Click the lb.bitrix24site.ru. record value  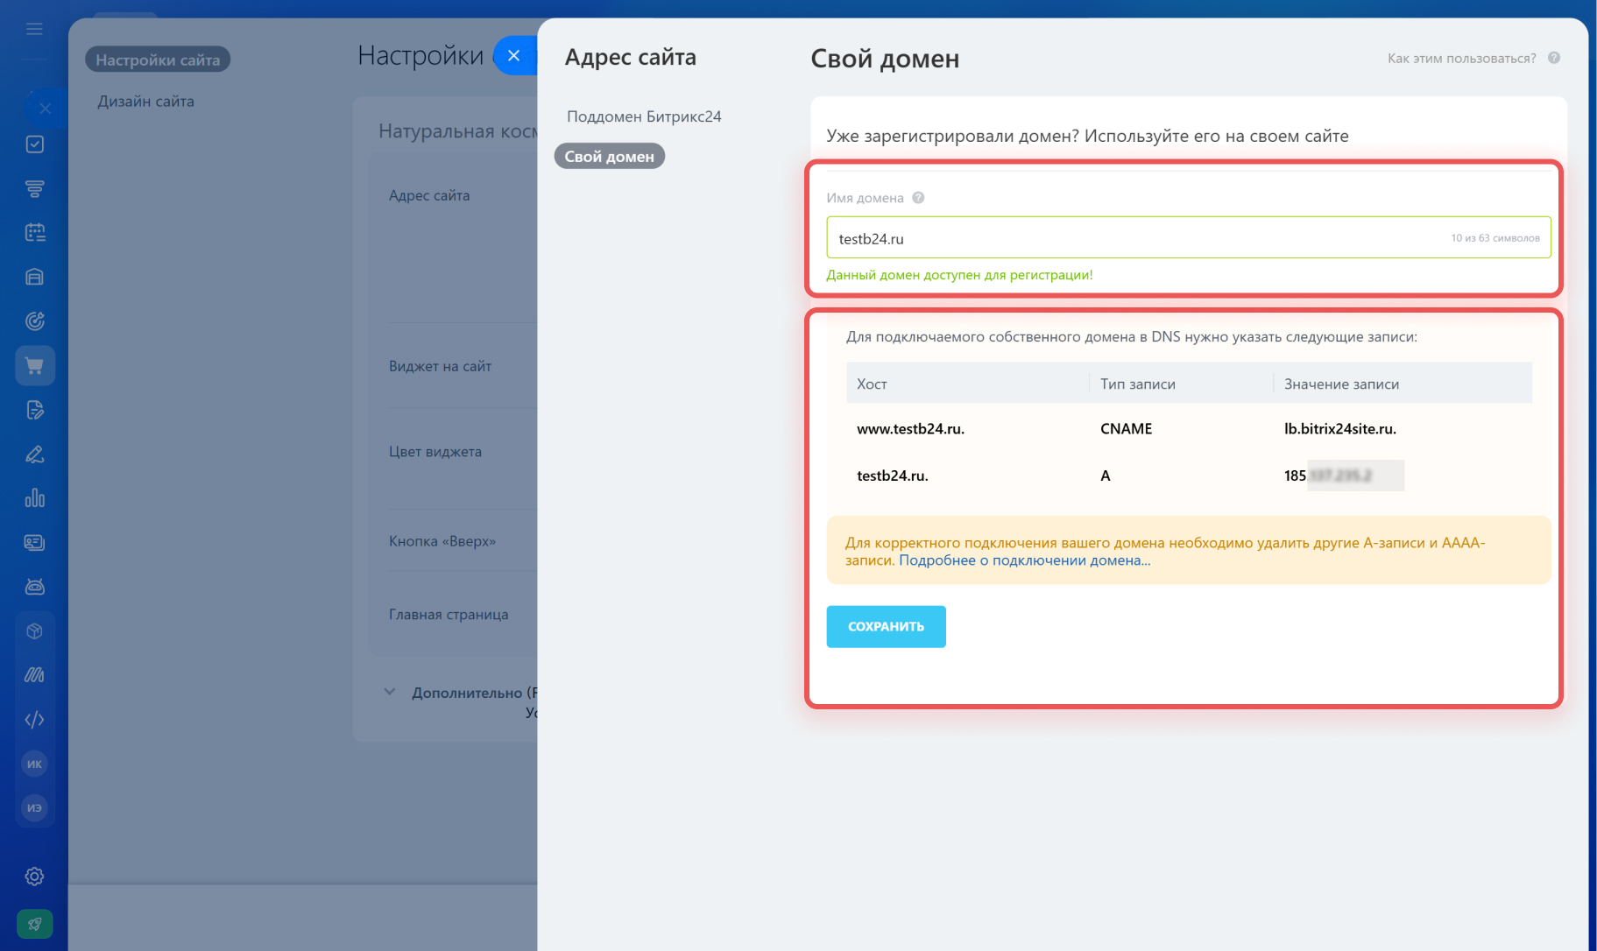tap(1340, 429)
